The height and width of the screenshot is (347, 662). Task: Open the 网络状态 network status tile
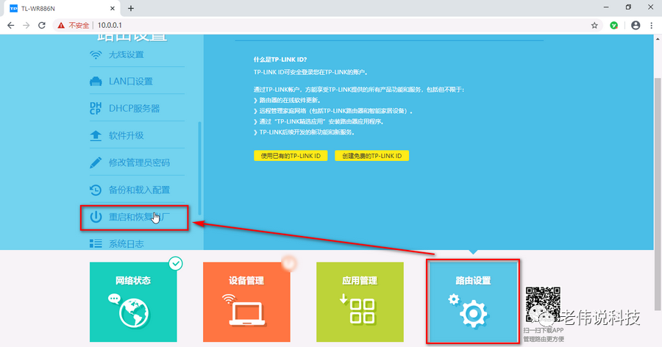coord(133,302)
